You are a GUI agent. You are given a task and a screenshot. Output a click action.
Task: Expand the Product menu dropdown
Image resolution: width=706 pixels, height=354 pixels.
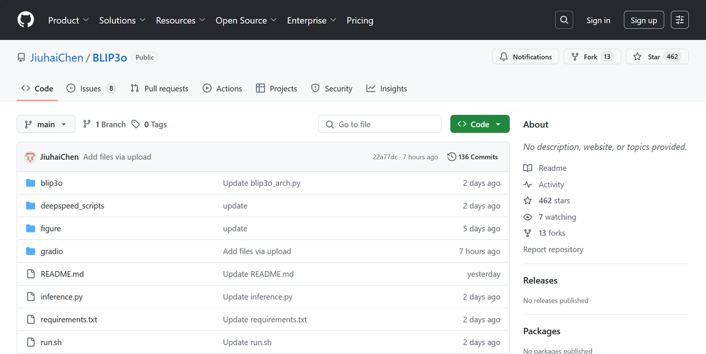[x=68, y=20]
